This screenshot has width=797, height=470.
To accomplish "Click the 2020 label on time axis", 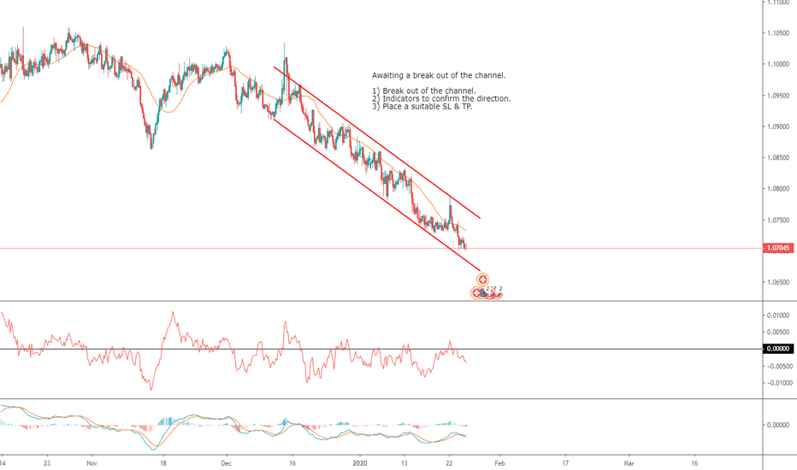I will tap(359, 463).
